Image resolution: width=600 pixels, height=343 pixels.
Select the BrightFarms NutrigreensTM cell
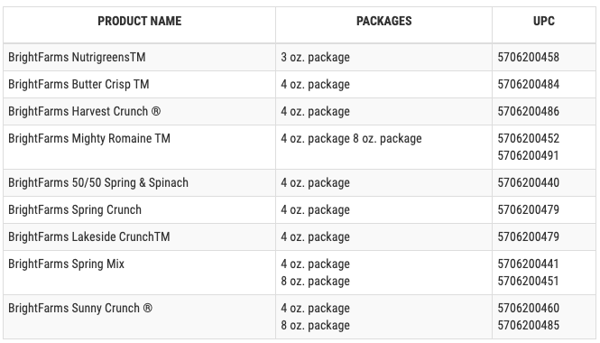(139, 57)
